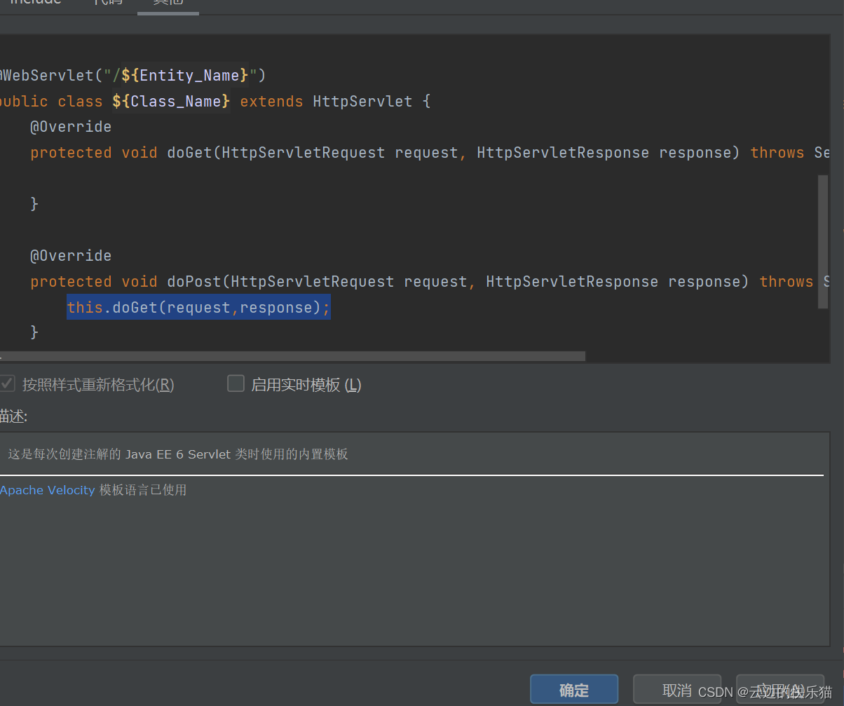Viewport: 844px width, 706px height.
Task: Click the doGet method name in its declaration
Action: click(x=189, y=152)
